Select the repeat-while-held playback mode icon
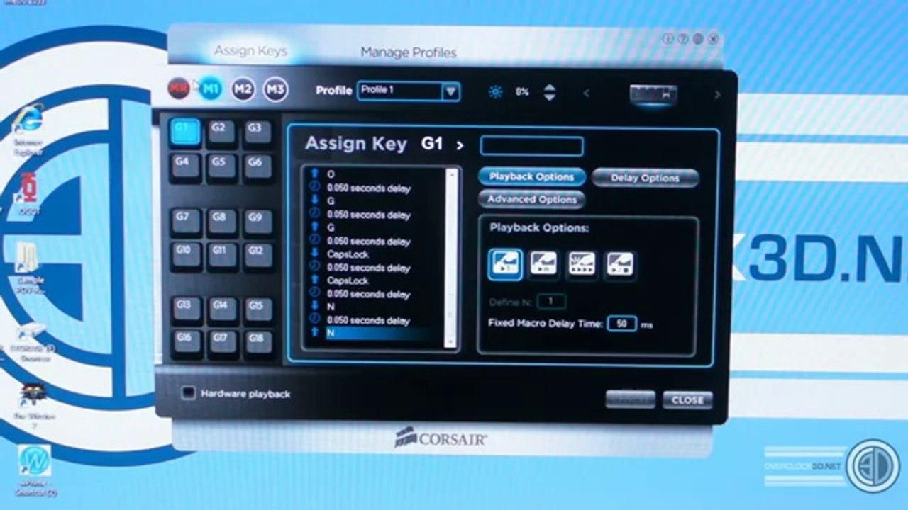 (x=582, y=264)
